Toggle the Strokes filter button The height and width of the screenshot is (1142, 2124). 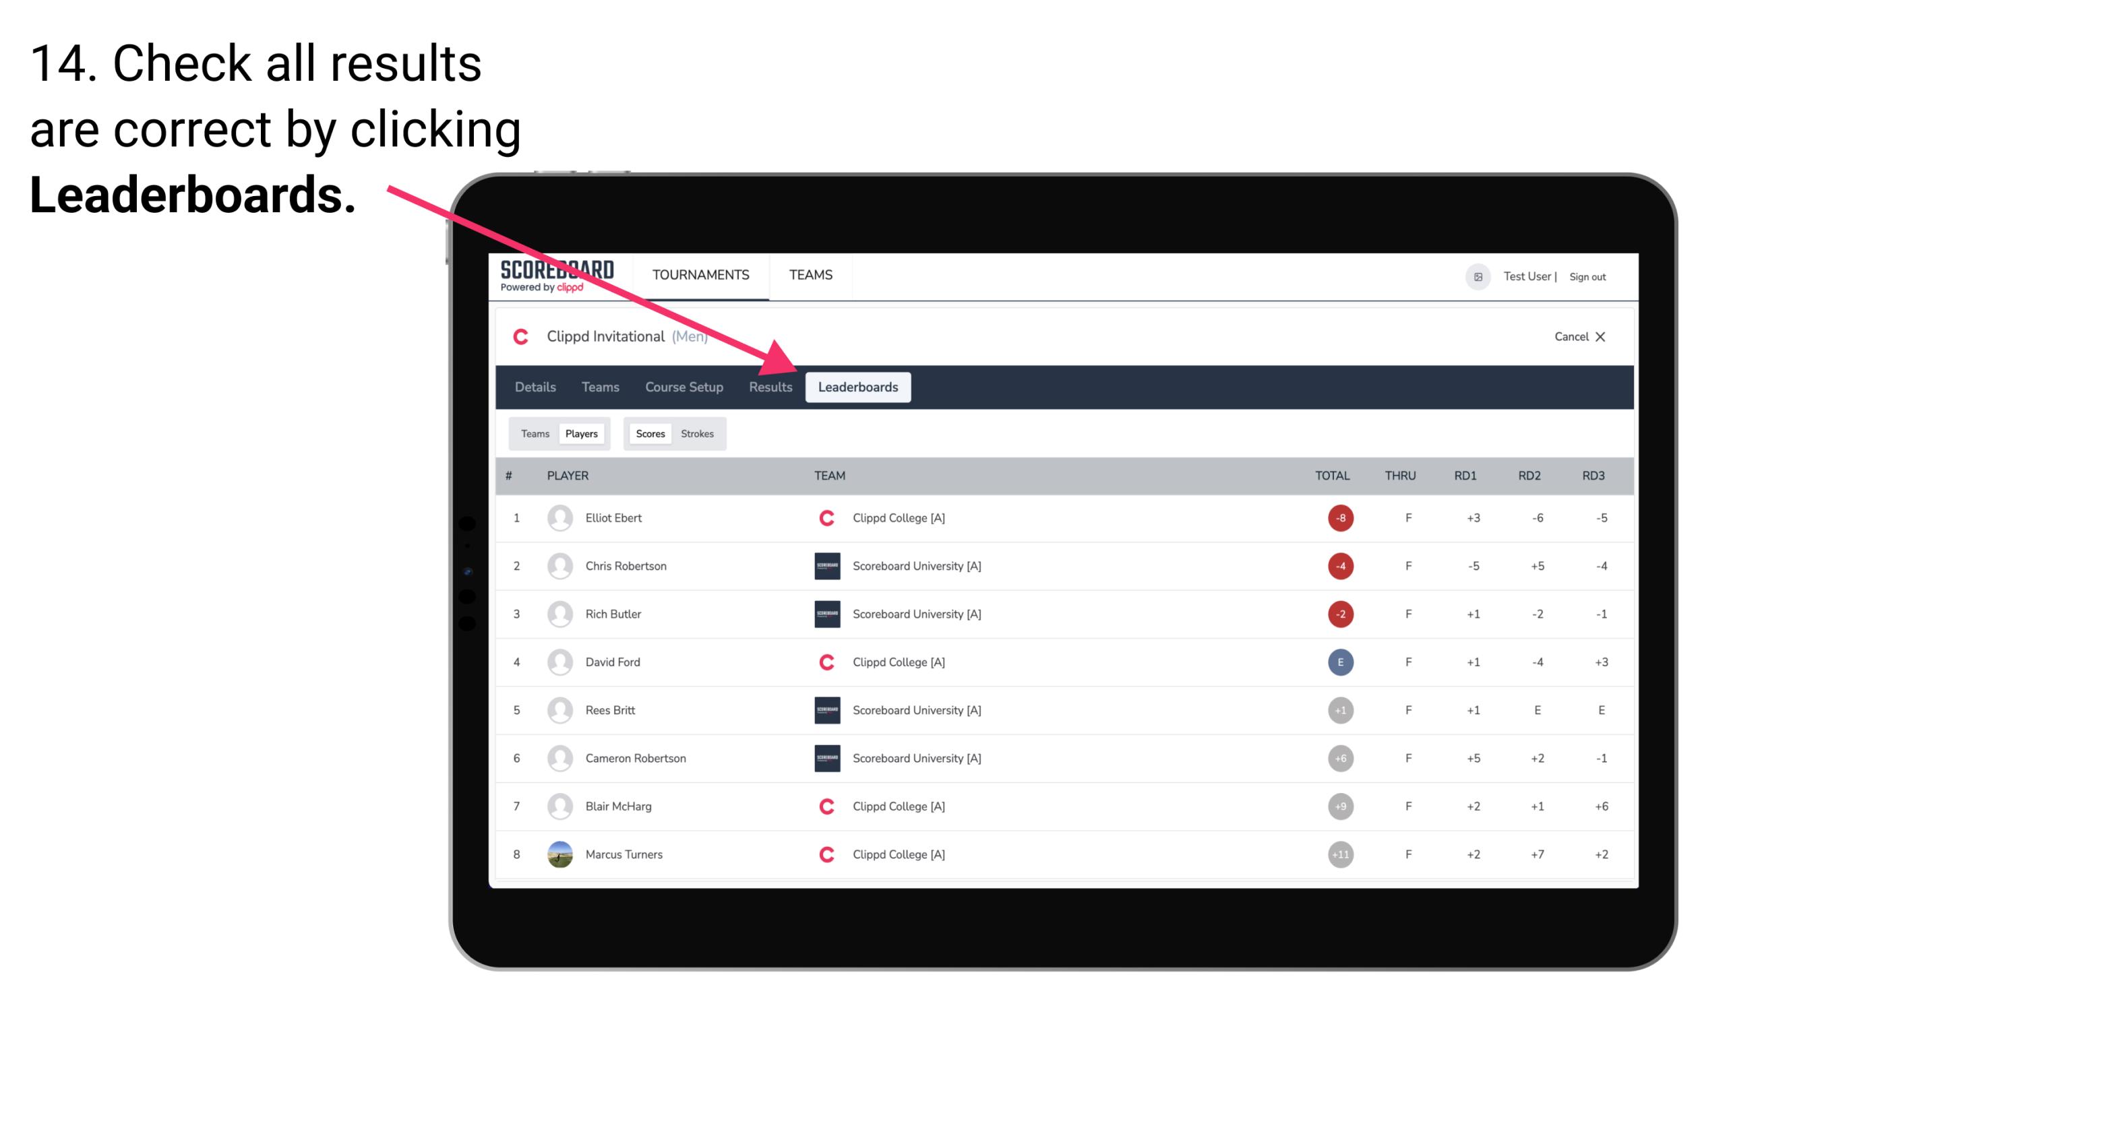[x=699, y=435]
